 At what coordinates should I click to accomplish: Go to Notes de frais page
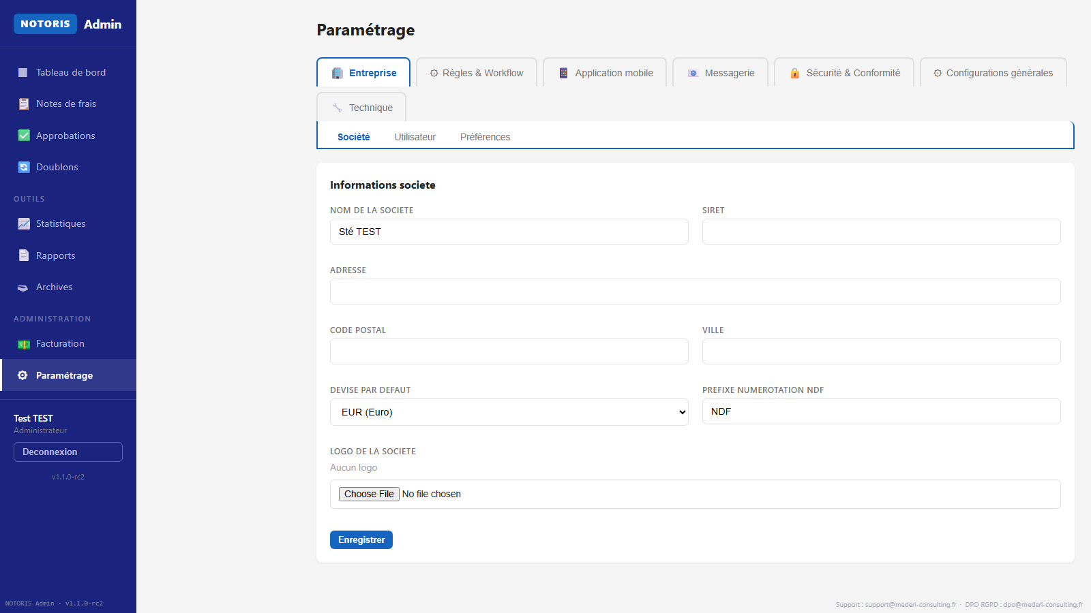point(68,104)
